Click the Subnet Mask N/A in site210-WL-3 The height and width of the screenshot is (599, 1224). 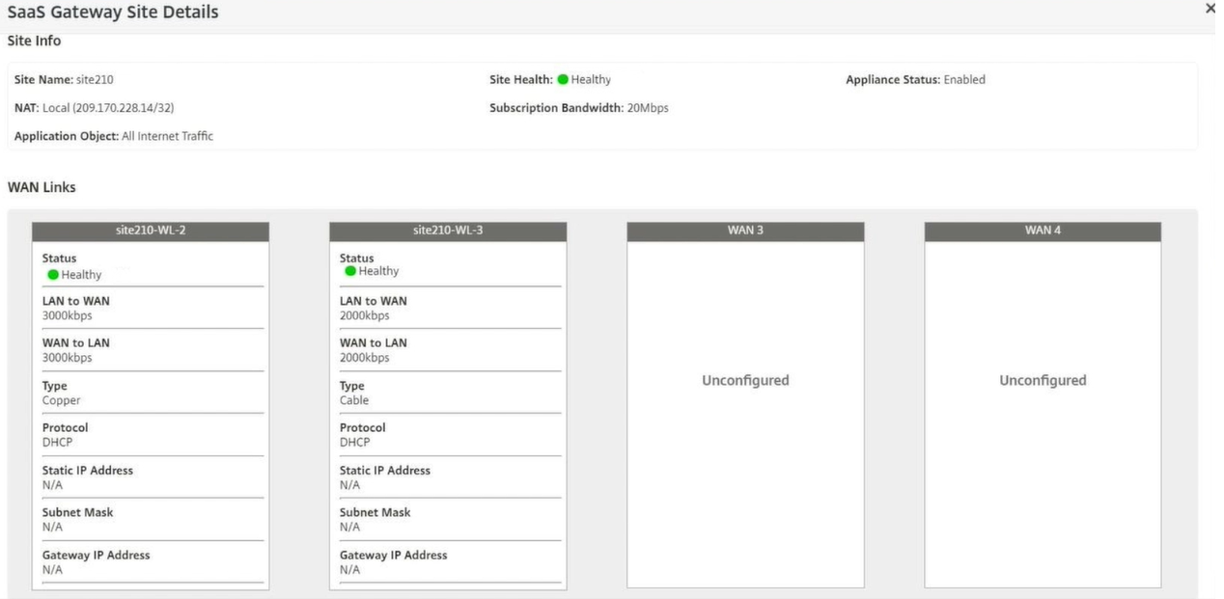(x=349, y=528)
